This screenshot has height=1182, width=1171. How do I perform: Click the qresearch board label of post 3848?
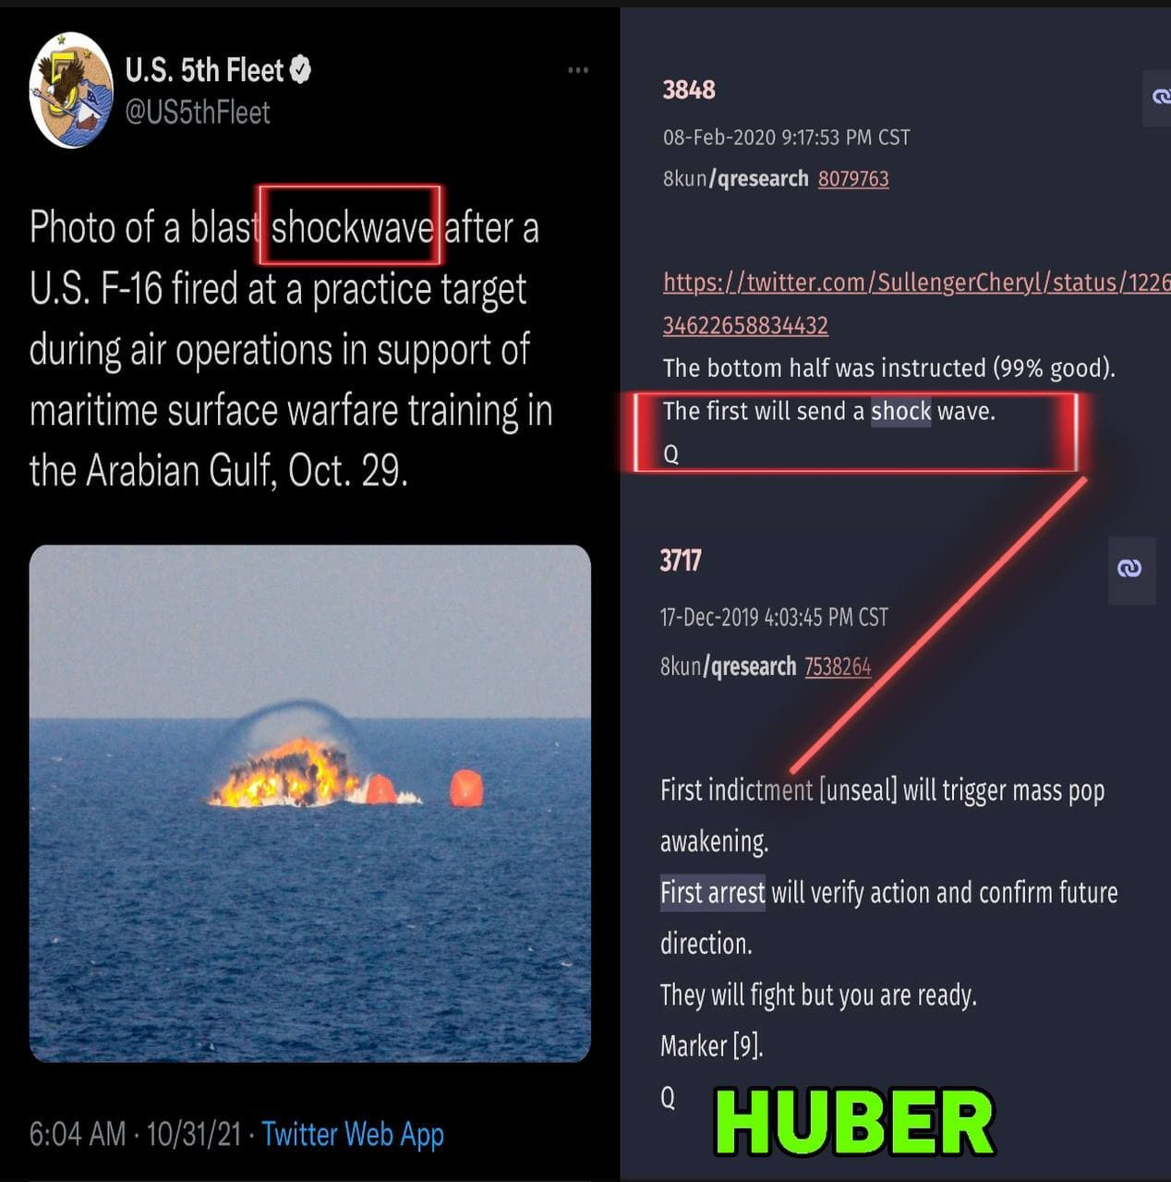click(758, 178)
